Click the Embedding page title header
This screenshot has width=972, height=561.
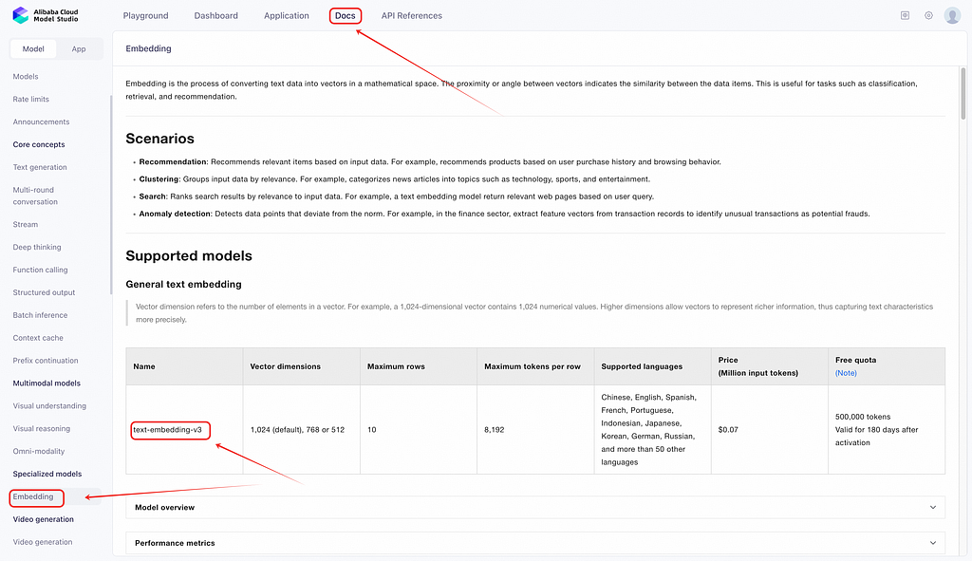(148, 48)
